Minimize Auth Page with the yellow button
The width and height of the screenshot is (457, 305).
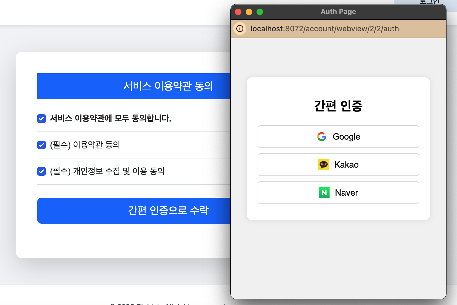[x=249, y=12]
